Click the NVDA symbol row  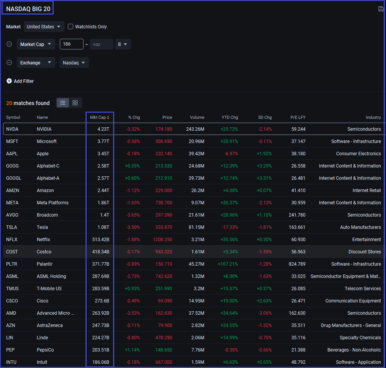point(12,129)
